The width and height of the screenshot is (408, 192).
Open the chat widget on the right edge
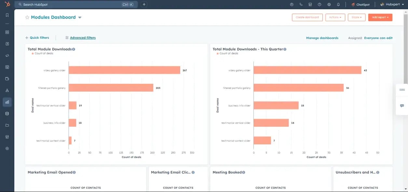point(402,106)
